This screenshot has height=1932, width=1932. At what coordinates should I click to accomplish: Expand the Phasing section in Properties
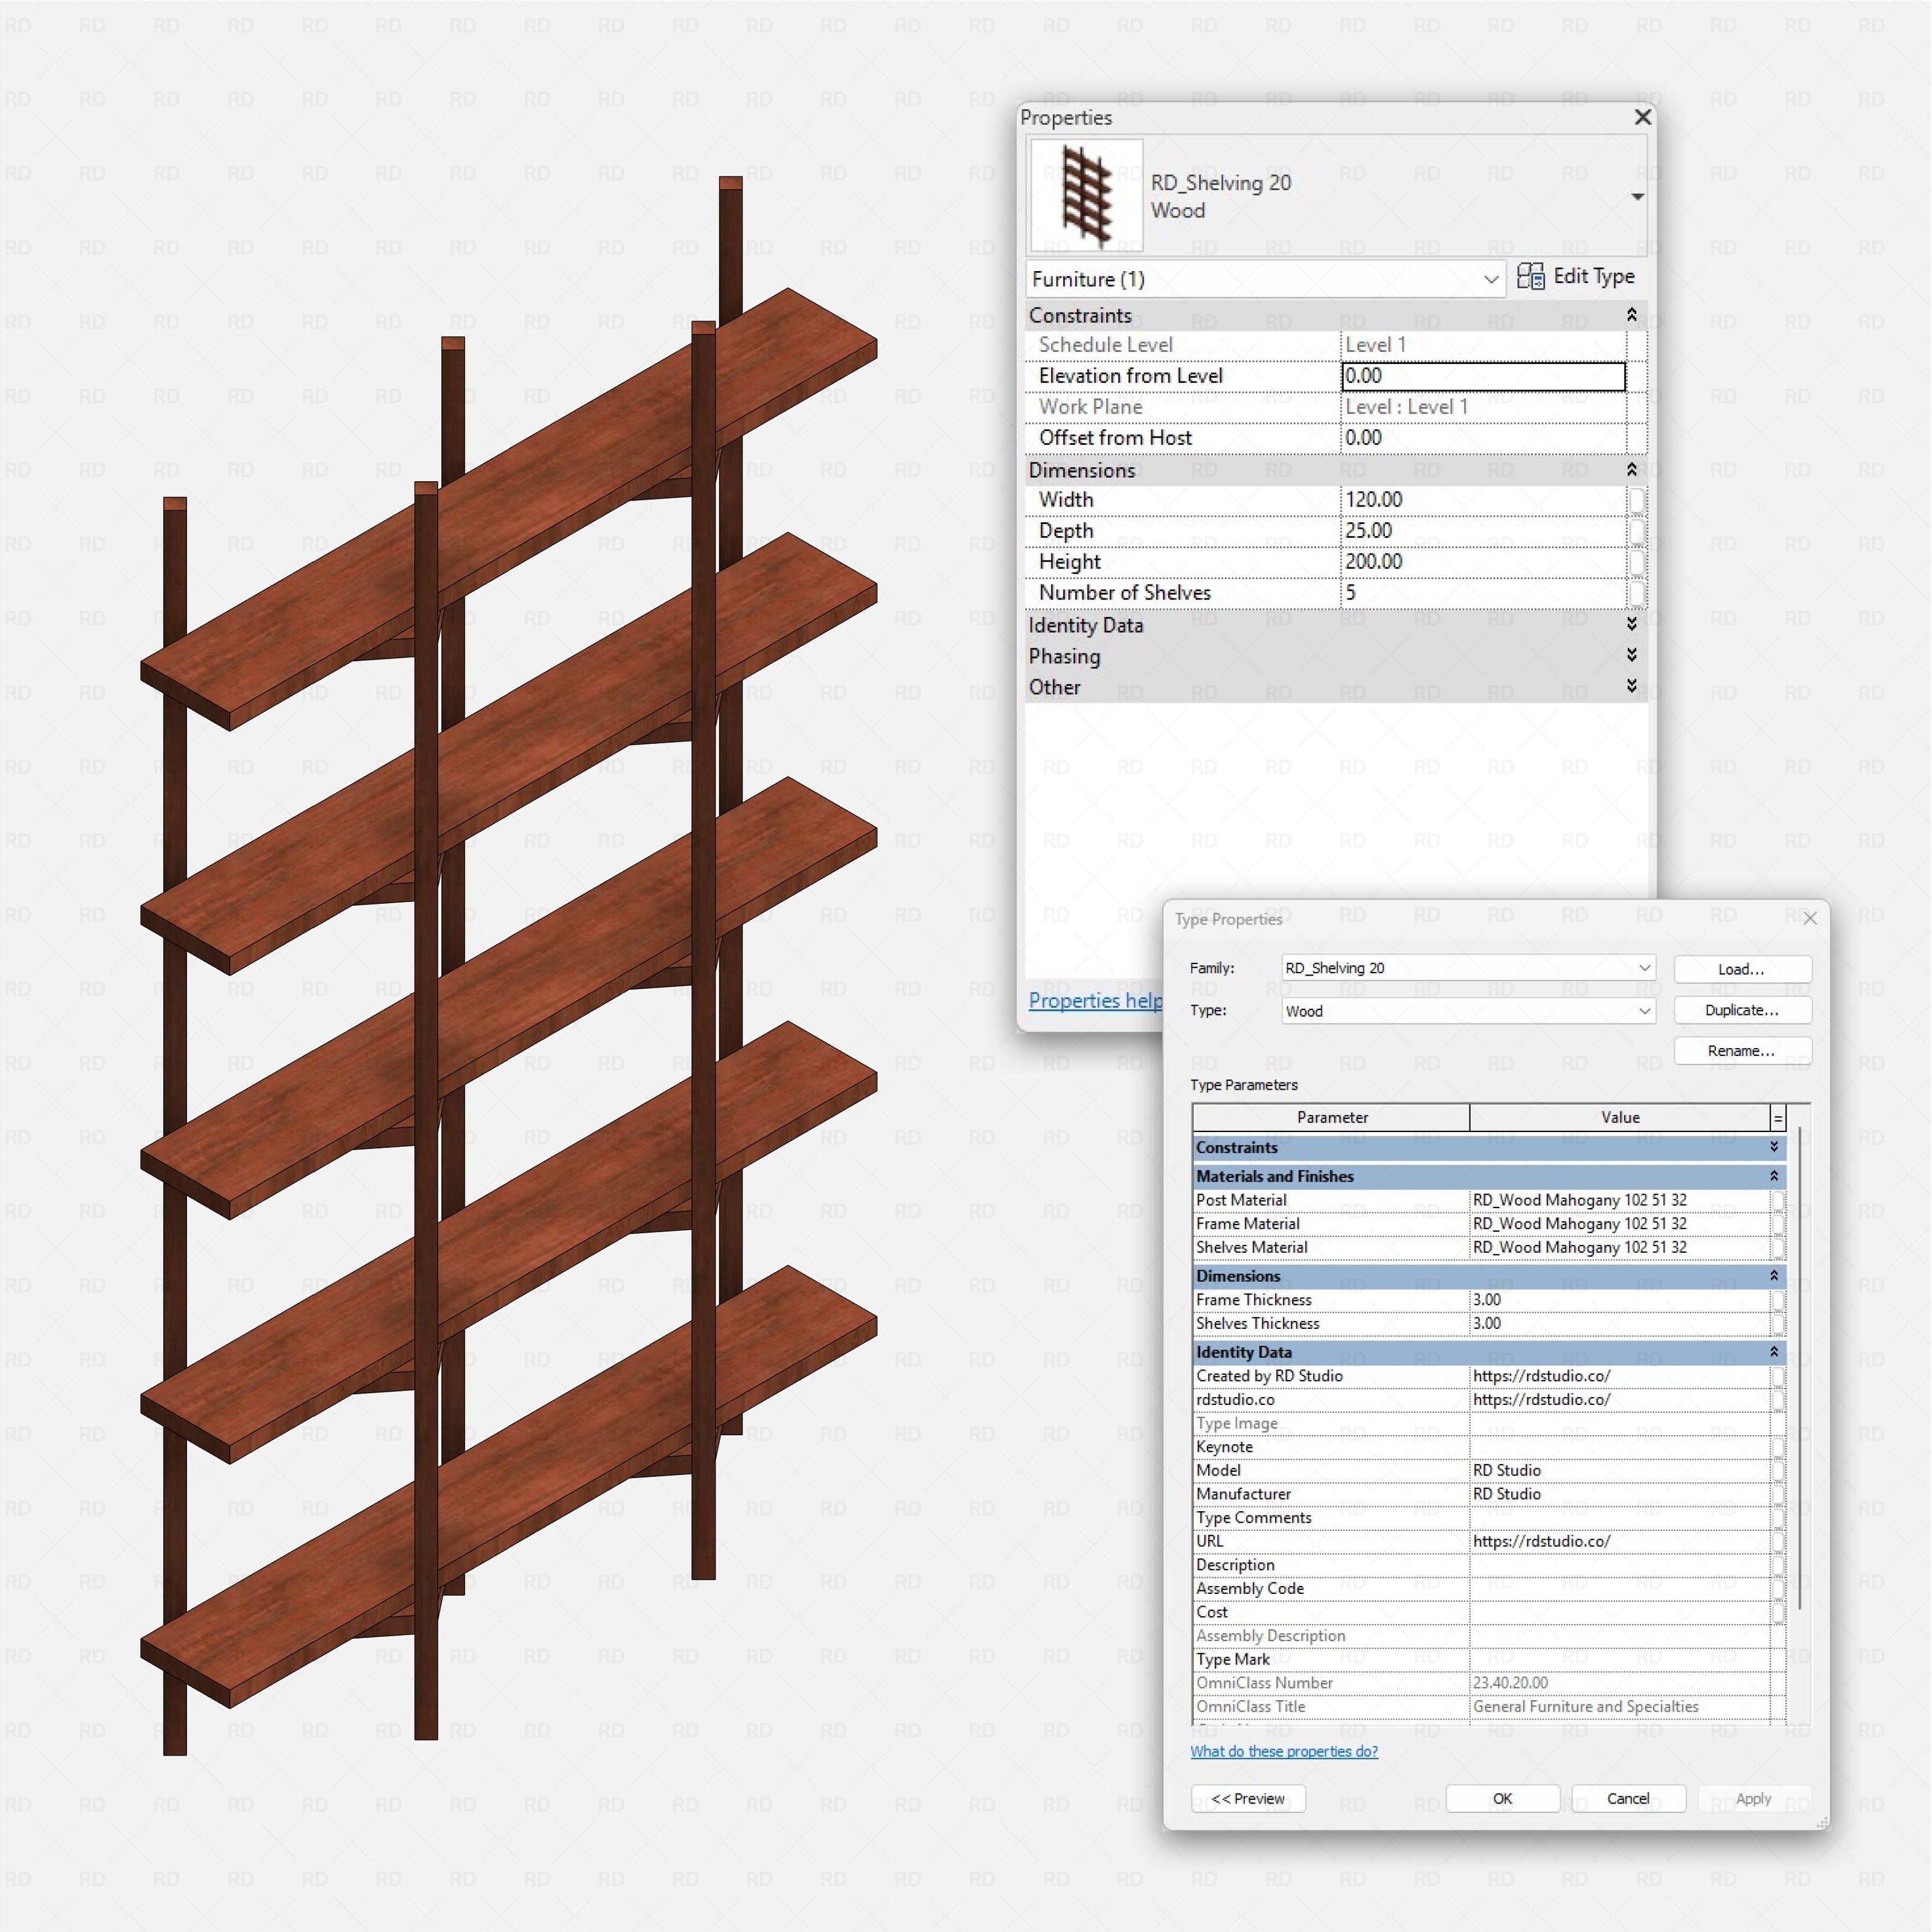1631,656
